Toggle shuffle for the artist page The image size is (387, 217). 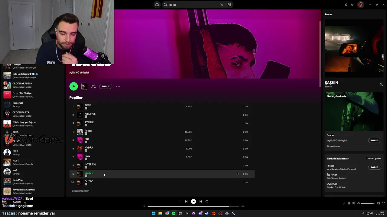pyautogui.click(x=93, y=86)
